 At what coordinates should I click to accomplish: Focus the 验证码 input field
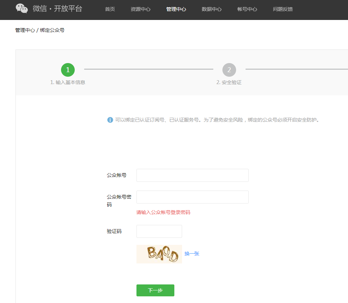(x=159, y=232)
